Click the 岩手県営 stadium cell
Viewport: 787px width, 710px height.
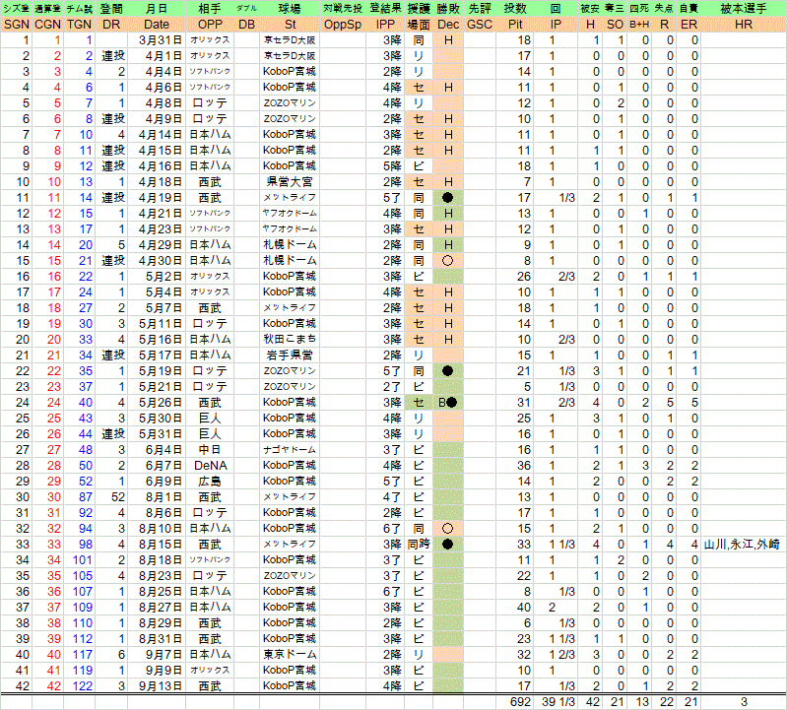[x=290, y=355]
